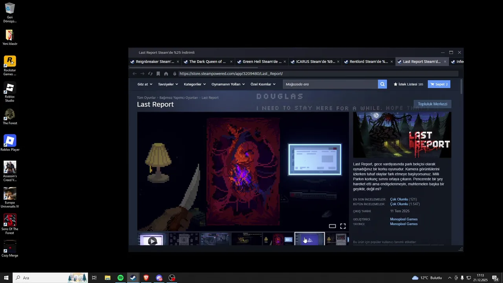This screenshot has width=503, height=283.
Task: Select the Cozy Merge desktop icon
Action: tap(10, 249)
